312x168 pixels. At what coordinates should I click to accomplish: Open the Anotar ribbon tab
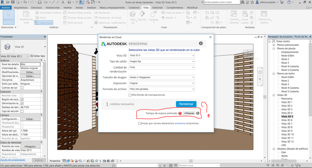coord(79,8)
